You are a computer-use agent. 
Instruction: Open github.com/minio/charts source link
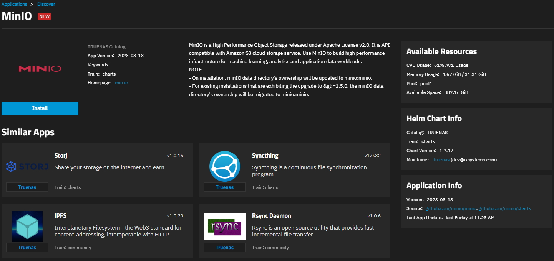coord(504,208)
